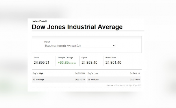Viewport: 176px width, 108px height.
Task: Click the Open value 24,853.40
Action: click(90, 62)
